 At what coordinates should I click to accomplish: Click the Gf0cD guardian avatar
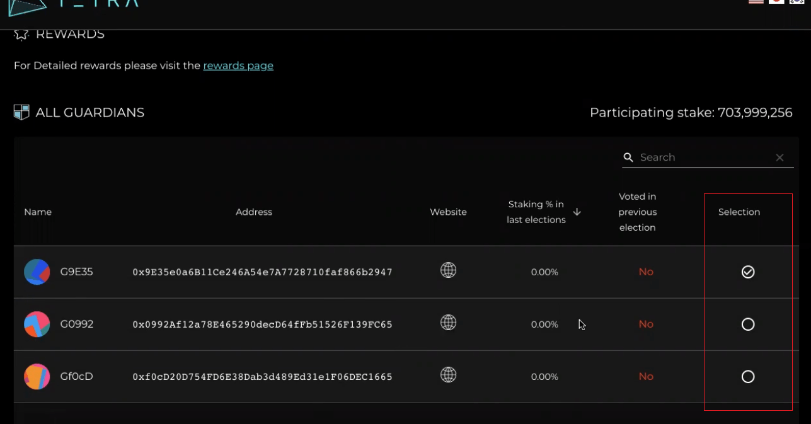tap(37, 377)
